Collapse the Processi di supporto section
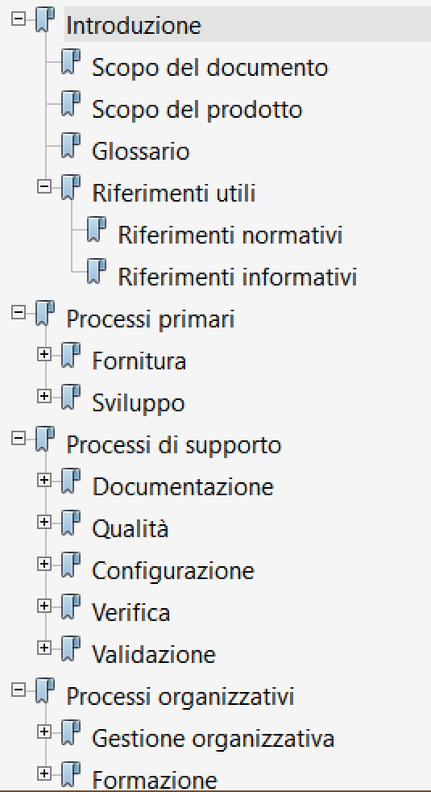This screenshot has height=792, width=431. point(19,439)
